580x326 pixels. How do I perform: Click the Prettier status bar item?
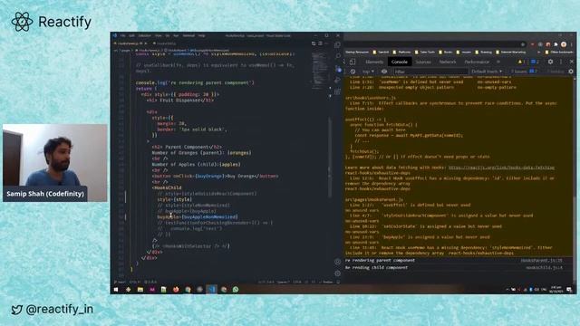coord(327,282)
